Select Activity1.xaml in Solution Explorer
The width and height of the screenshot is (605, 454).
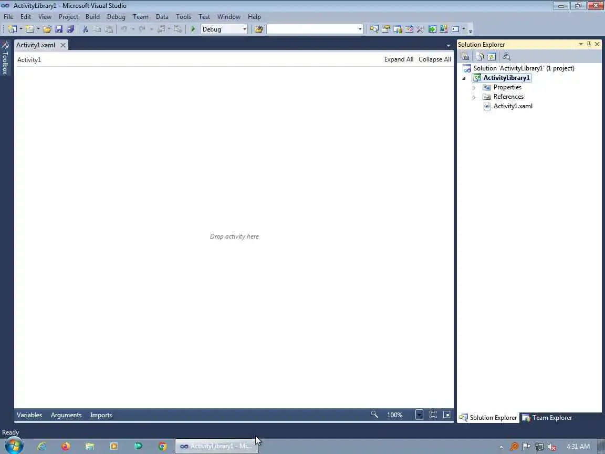tap(513, 106)
